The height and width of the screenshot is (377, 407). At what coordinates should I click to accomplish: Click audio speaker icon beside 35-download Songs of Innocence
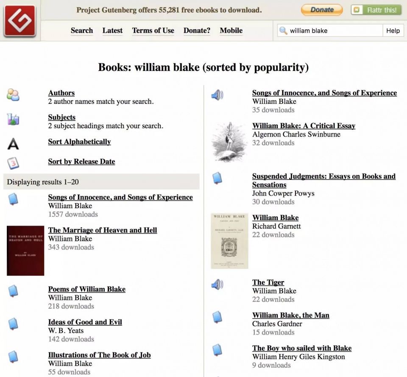click(x=217, y=95)
